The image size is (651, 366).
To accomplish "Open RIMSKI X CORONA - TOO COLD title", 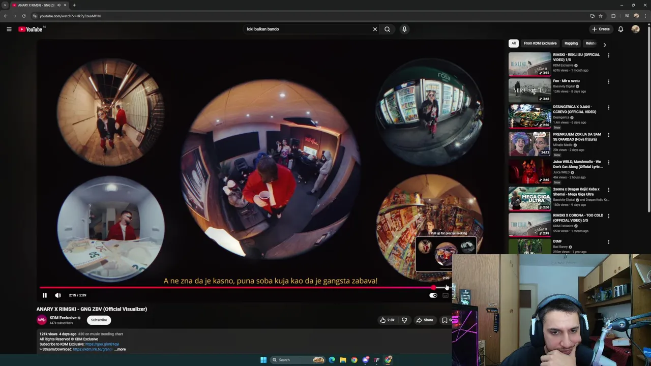I will [x=578, y=218].
